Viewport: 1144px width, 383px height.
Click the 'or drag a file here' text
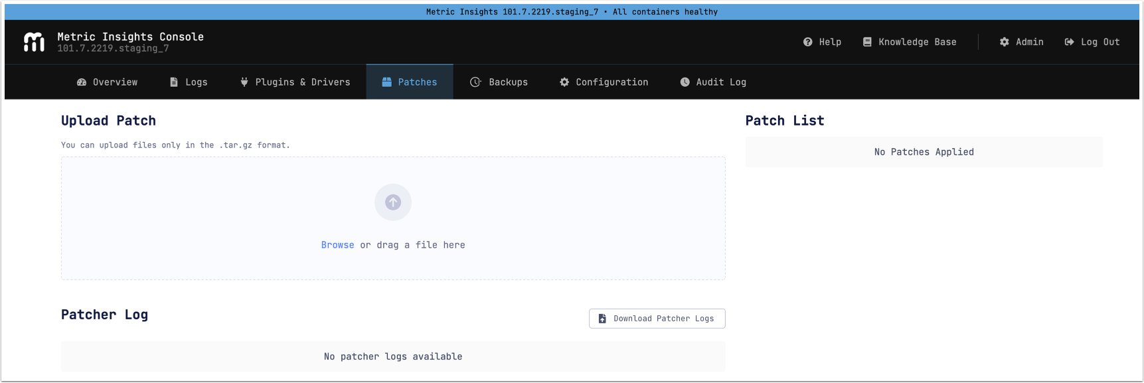point(412,245)
